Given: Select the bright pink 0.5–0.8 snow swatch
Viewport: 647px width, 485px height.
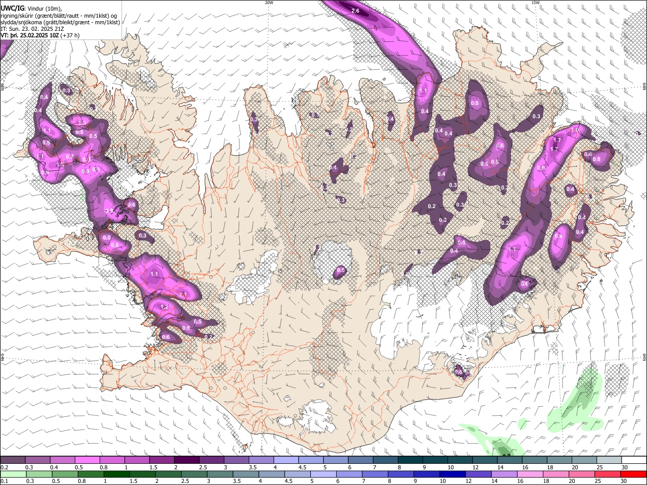Looking at the screenshot, I should tap(87, 460).
